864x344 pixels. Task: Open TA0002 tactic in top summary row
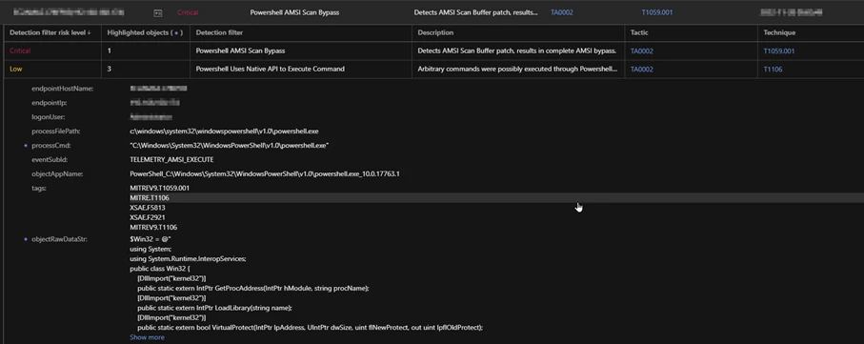[x=562, y=12]
